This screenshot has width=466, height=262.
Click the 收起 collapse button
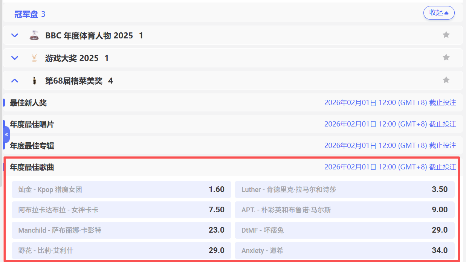tap(439, 13)
